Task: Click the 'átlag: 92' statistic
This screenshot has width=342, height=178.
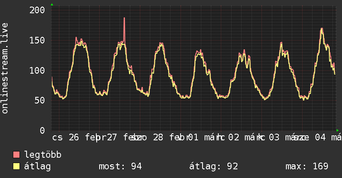Action: [213, 166]
